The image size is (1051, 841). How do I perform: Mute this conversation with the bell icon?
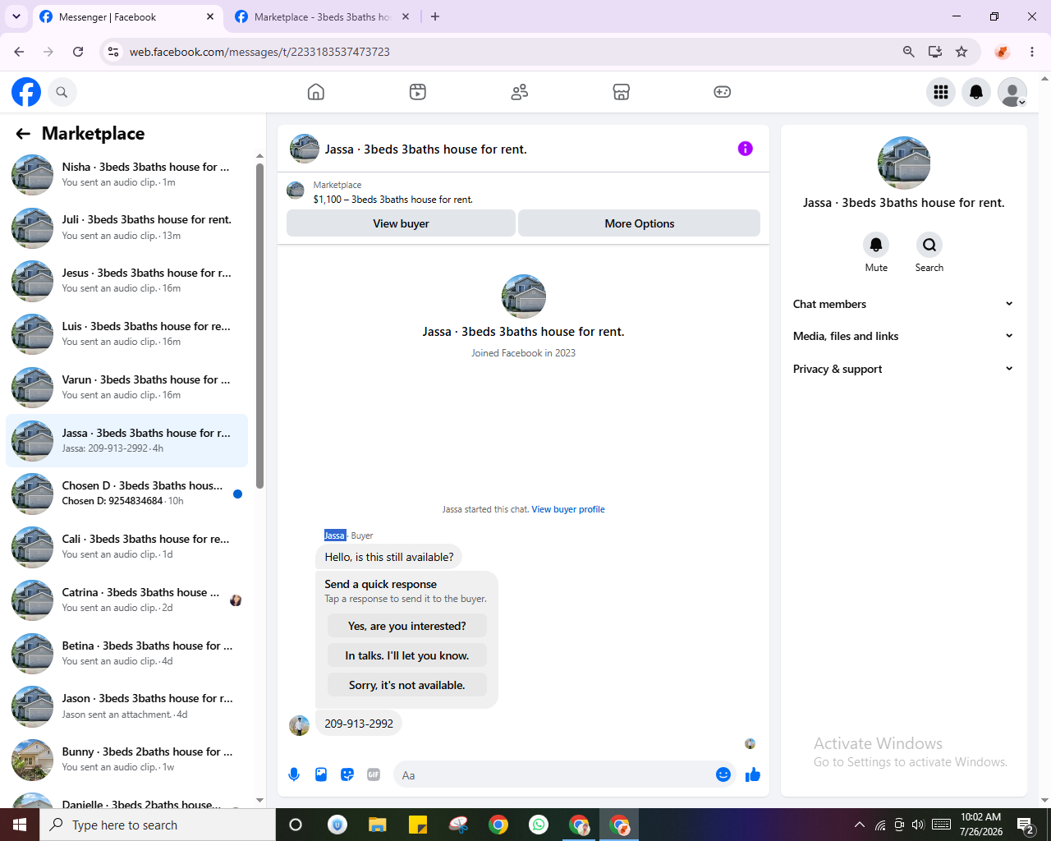pyautogui.click(x=876, y=245)
